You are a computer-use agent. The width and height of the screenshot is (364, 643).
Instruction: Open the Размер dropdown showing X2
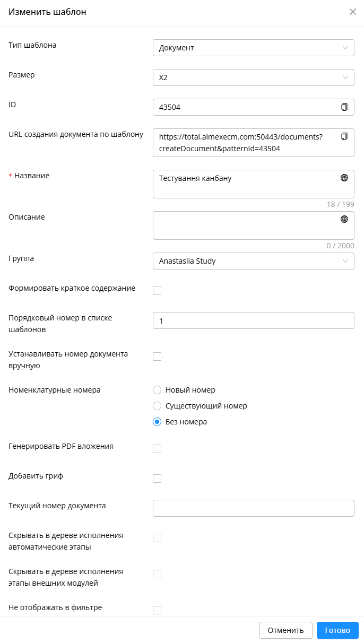254,77
